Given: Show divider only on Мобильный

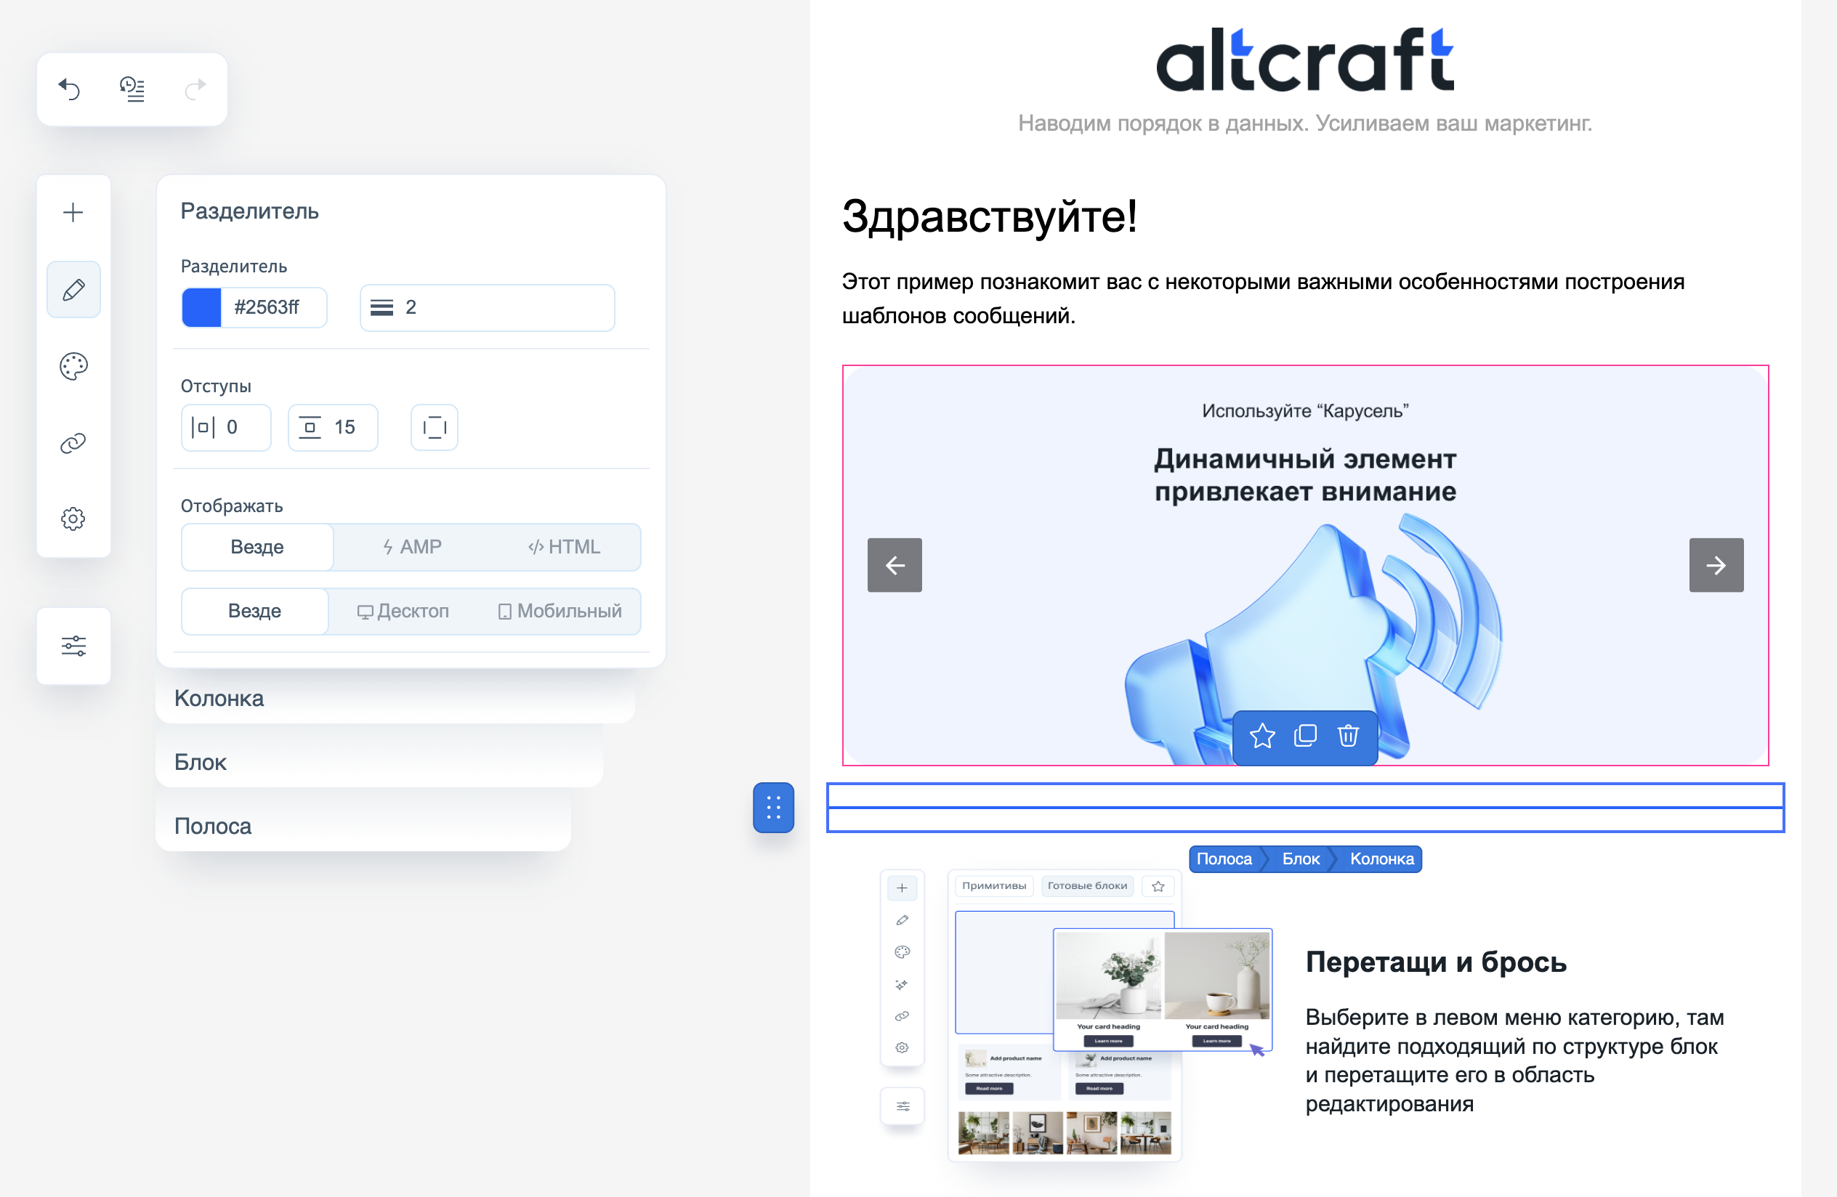Looking at the screenshot, I should (x=560, y=611).
